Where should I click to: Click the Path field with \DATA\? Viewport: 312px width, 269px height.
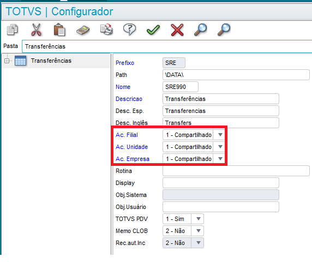(236, 75)
